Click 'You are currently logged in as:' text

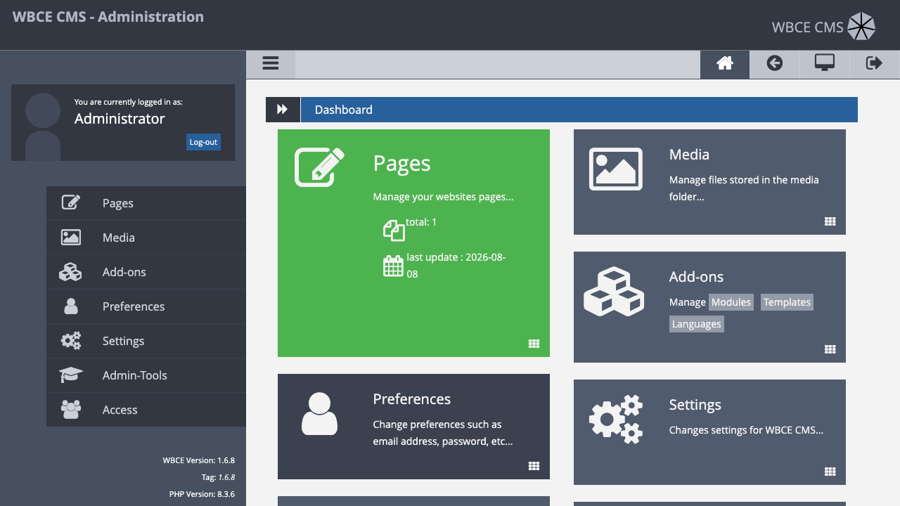point(129,102)
